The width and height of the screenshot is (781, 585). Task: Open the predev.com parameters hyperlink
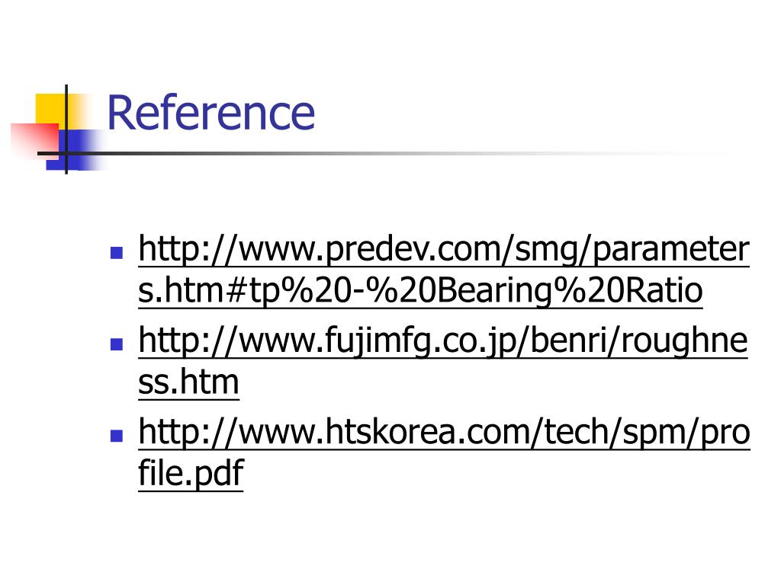click(x=444, y=270)
